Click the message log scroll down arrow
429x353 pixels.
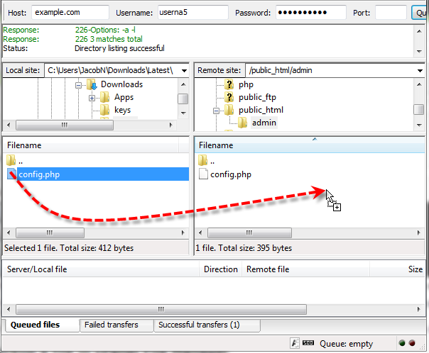419,51
